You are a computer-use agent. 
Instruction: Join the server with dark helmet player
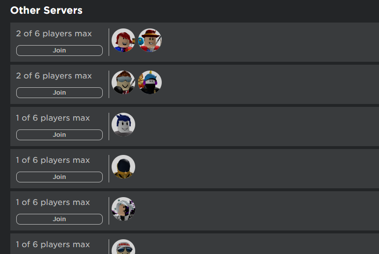59,177
